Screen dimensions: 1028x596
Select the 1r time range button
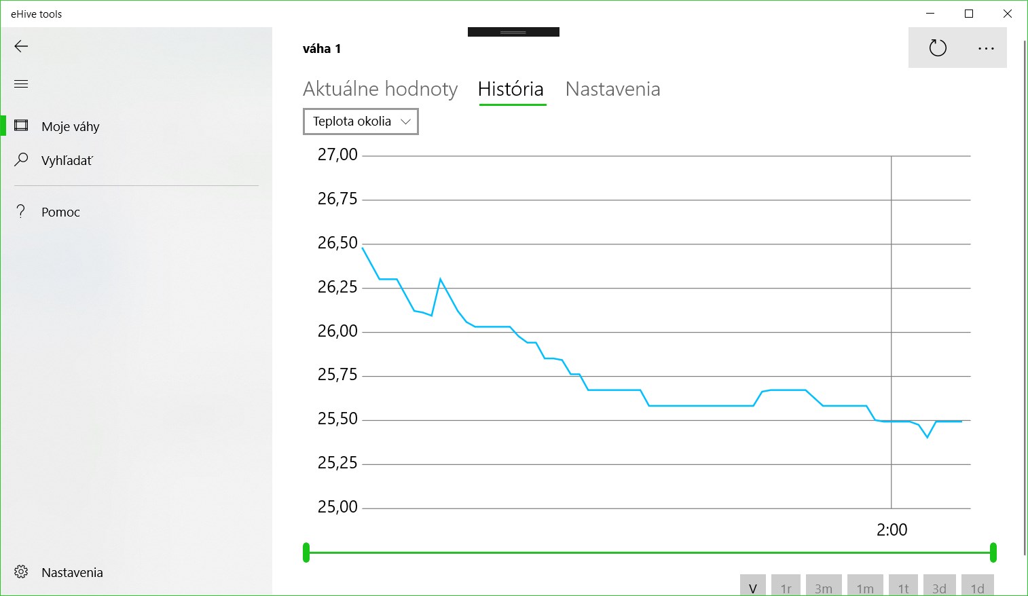pos(786,587)
